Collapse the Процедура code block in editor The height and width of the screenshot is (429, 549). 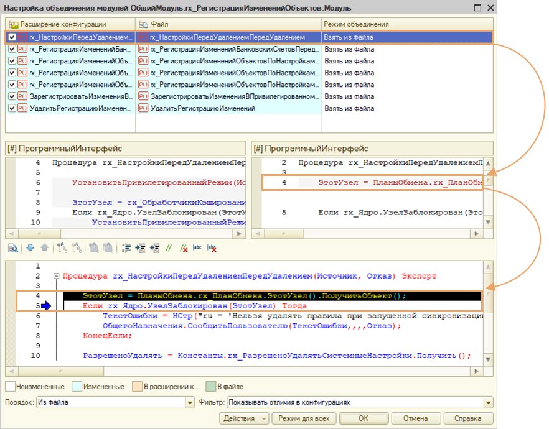57,276
